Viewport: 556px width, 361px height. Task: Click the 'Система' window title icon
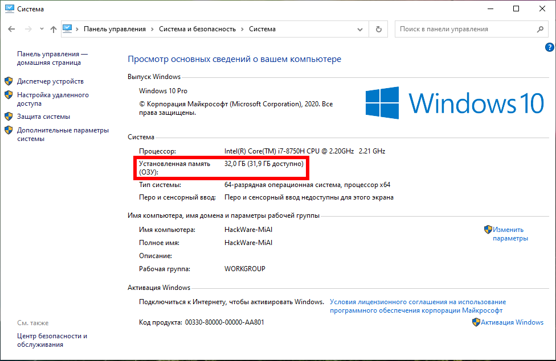click(x=10, y=9)
